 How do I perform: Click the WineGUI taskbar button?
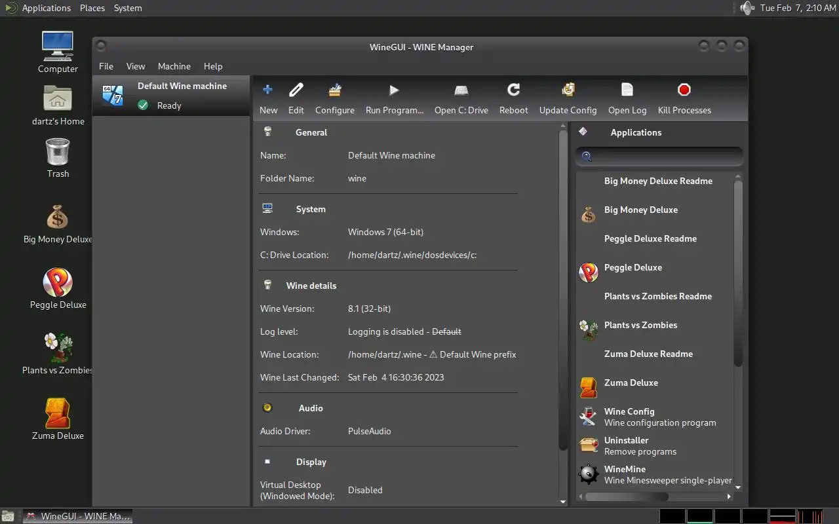77,516
